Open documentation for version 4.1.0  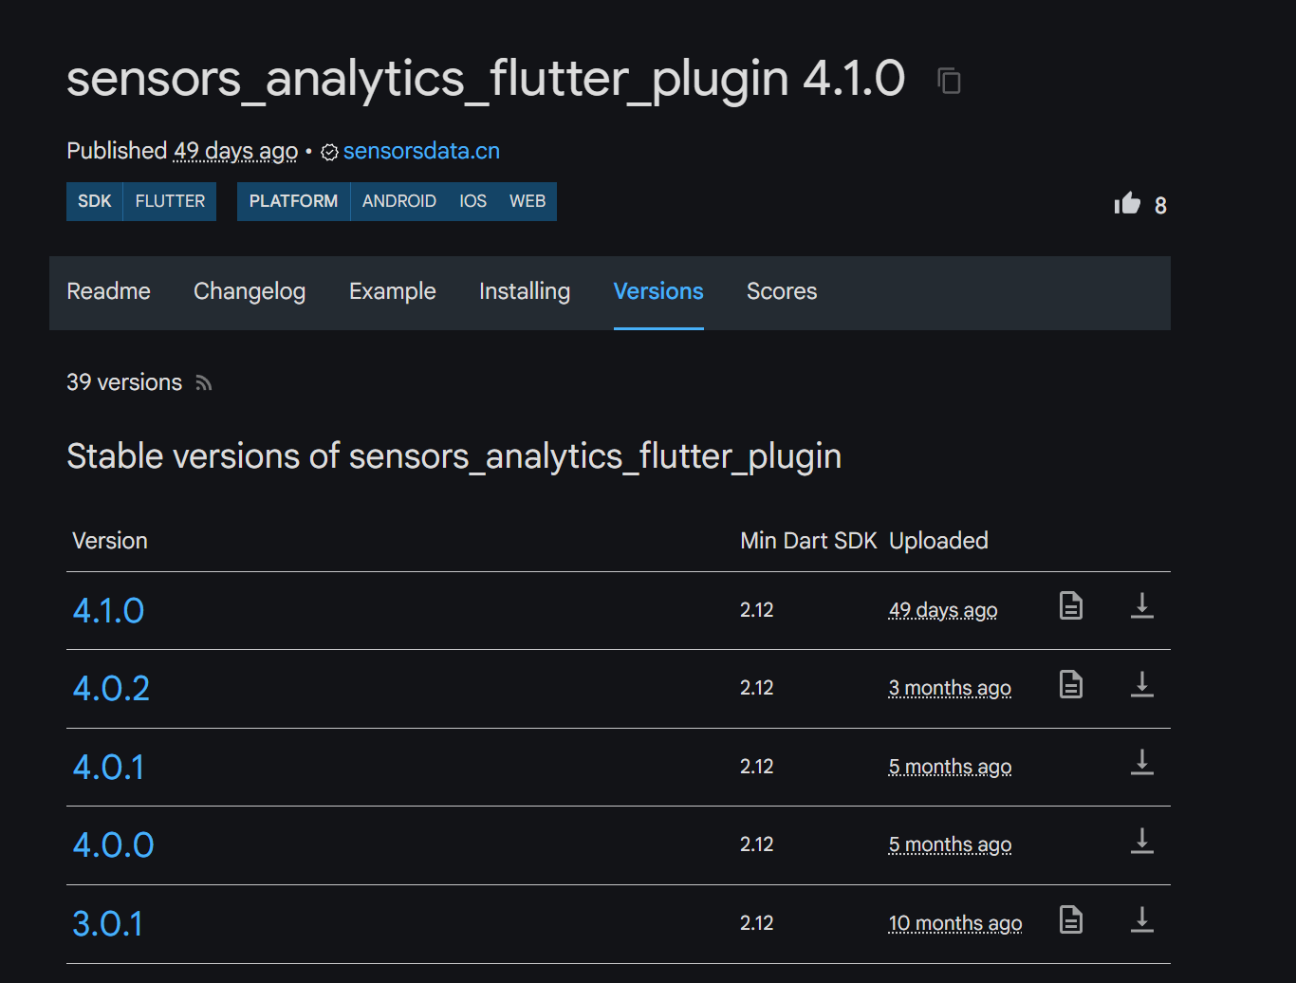tap(1070, 606)
